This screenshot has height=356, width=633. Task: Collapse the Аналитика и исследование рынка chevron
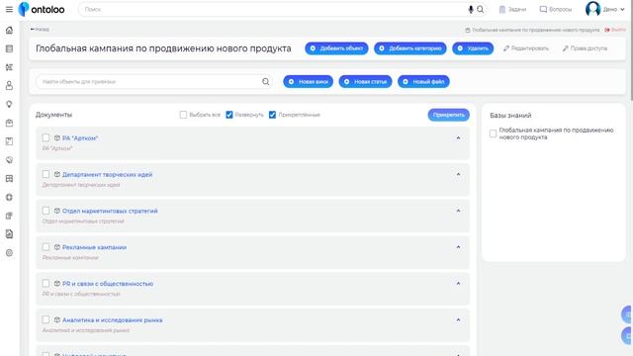[x=458, y=319]
